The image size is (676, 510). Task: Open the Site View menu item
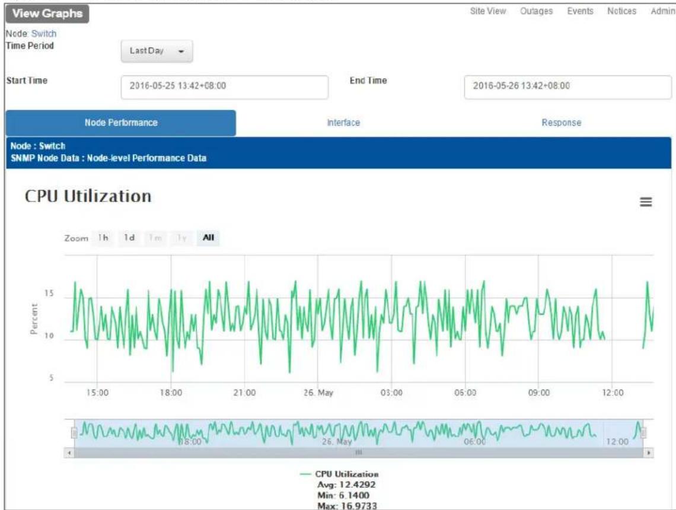[x=487, y=11]
